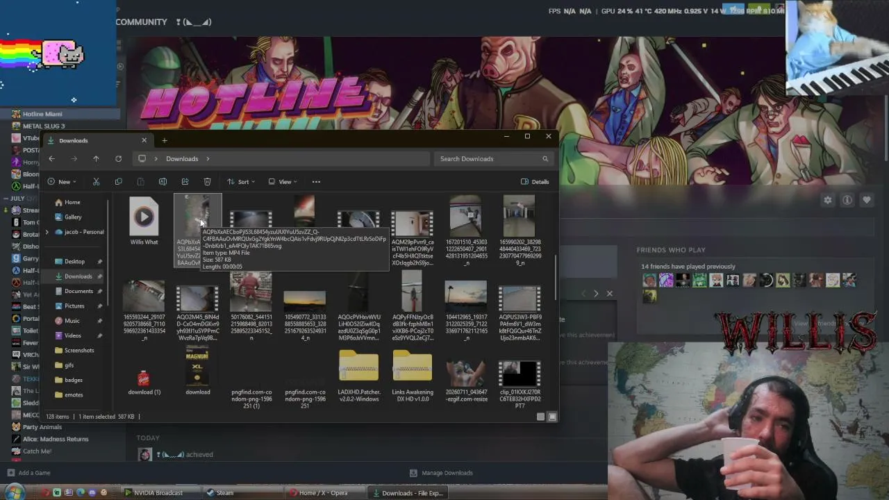This screenshot has height=500, width=889.
Task: Select the Downloads breadcrumb in address bar
Action: pos(182,159)
